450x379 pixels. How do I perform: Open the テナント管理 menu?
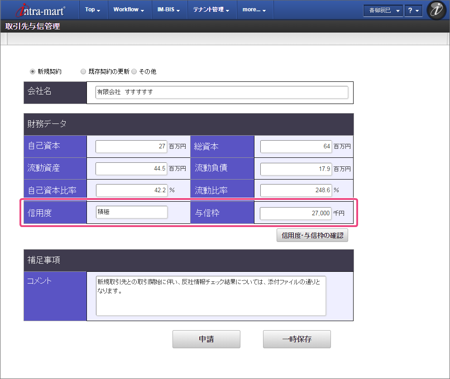click(211, 9)
